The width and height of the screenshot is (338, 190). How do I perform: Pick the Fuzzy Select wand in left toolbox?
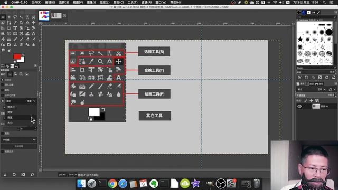pos(21,17)
